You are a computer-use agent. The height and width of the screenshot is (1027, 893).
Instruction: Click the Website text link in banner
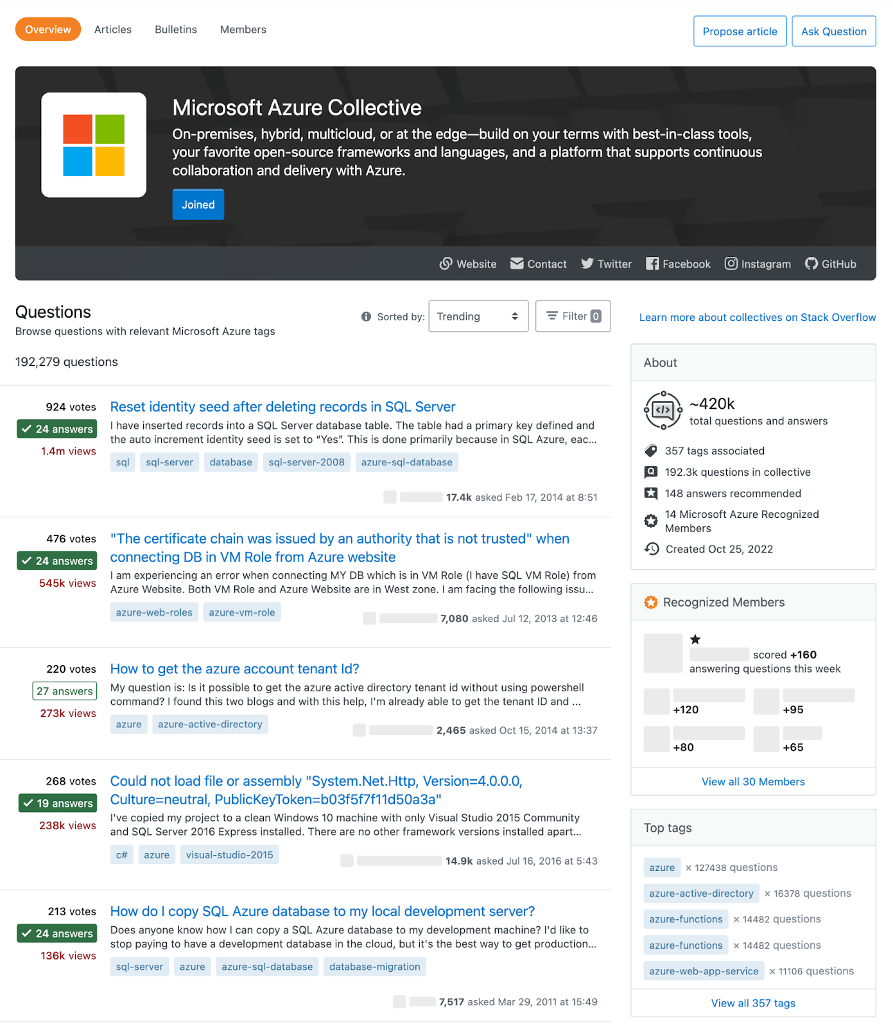(x=477, y=264)
